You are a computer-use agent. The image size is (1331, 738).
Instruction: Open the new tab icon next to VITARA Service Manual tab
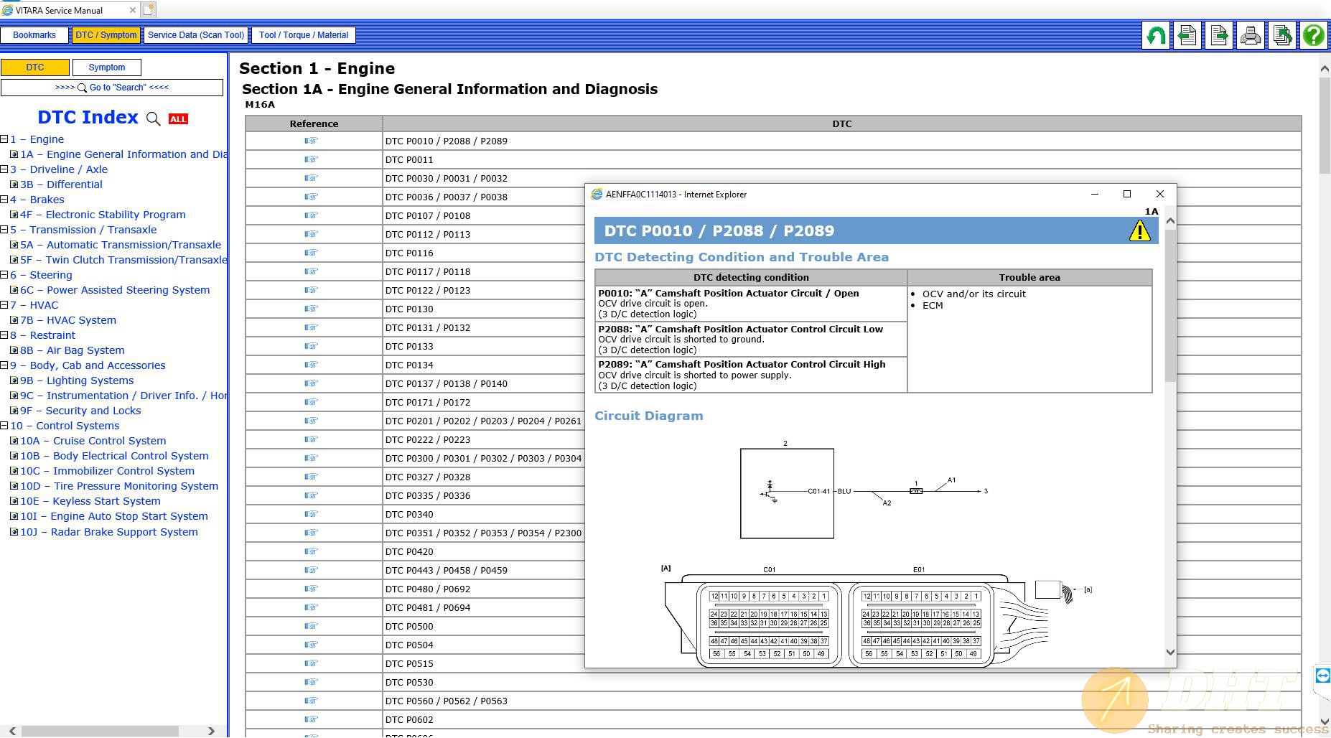[148, 10]
